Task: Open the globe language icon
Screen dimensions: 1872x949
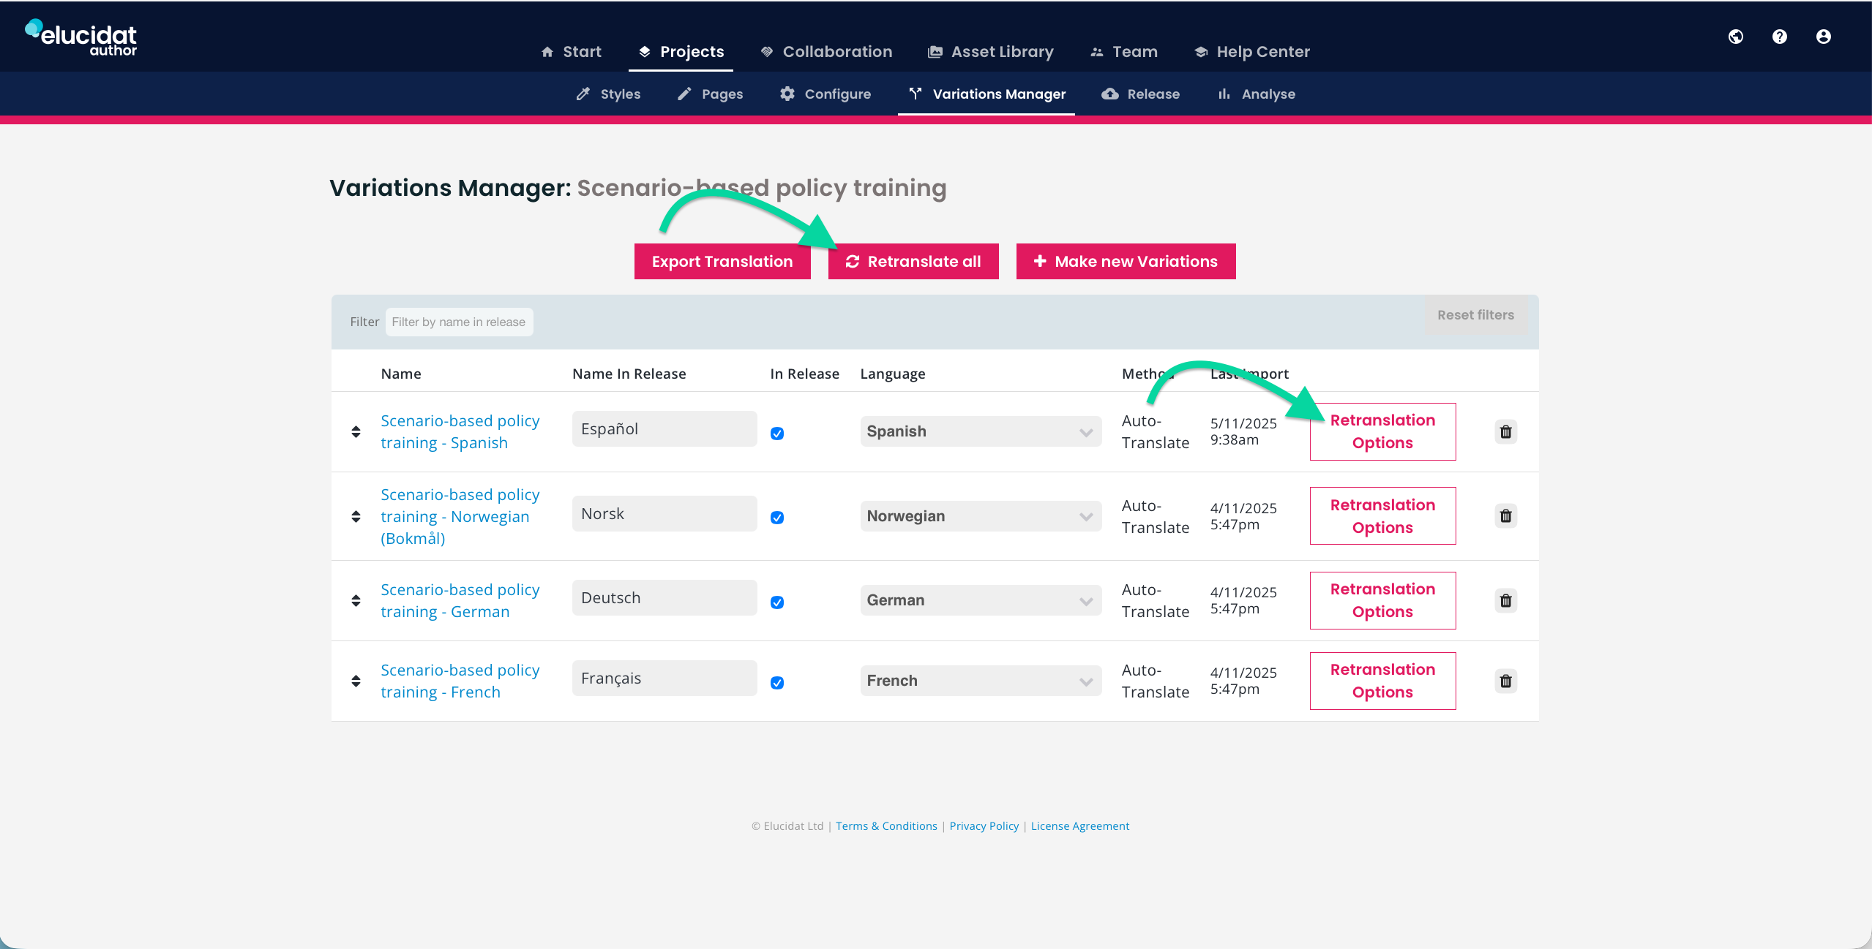Action: click(x=1736, y=37)
